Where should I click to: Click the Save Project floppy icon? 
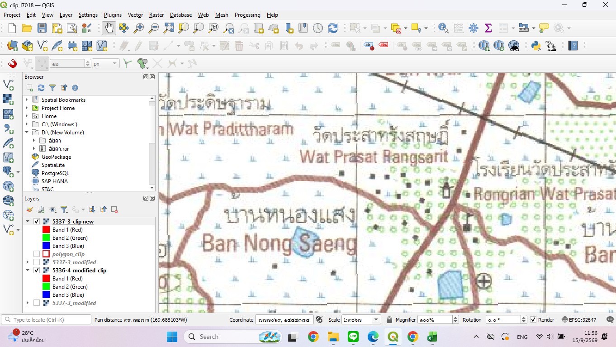[42, 28]
